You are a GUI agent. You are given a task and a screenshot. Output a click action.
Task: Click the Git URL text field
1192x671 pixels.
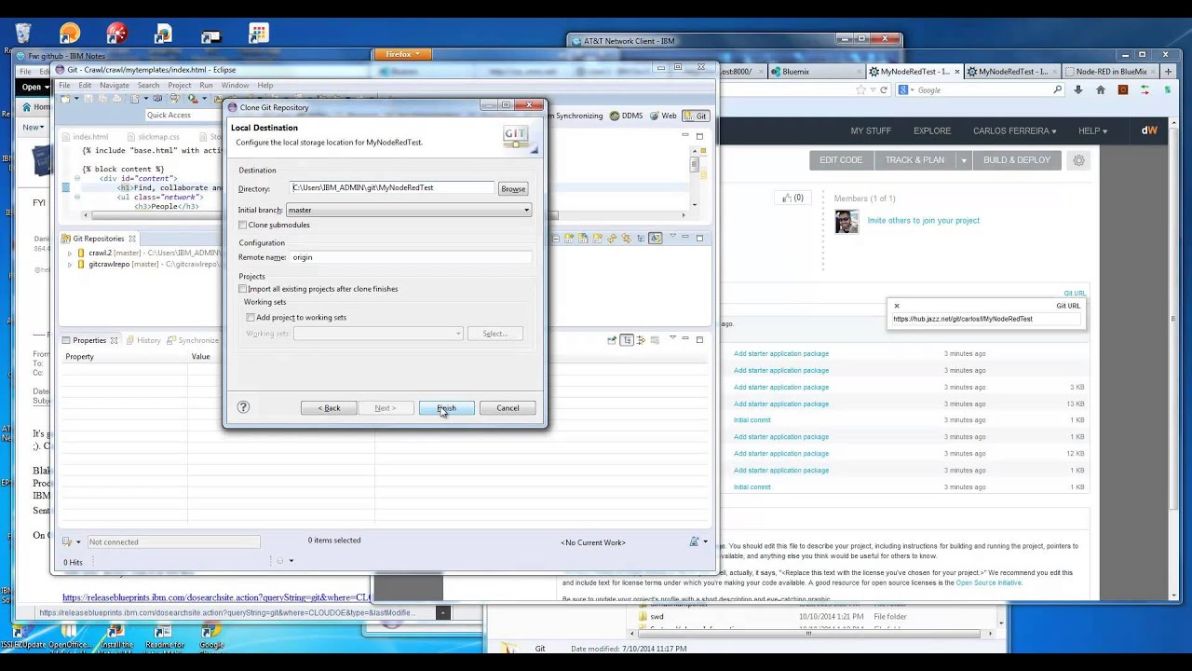pyautogui.click(x=985, y=319)
